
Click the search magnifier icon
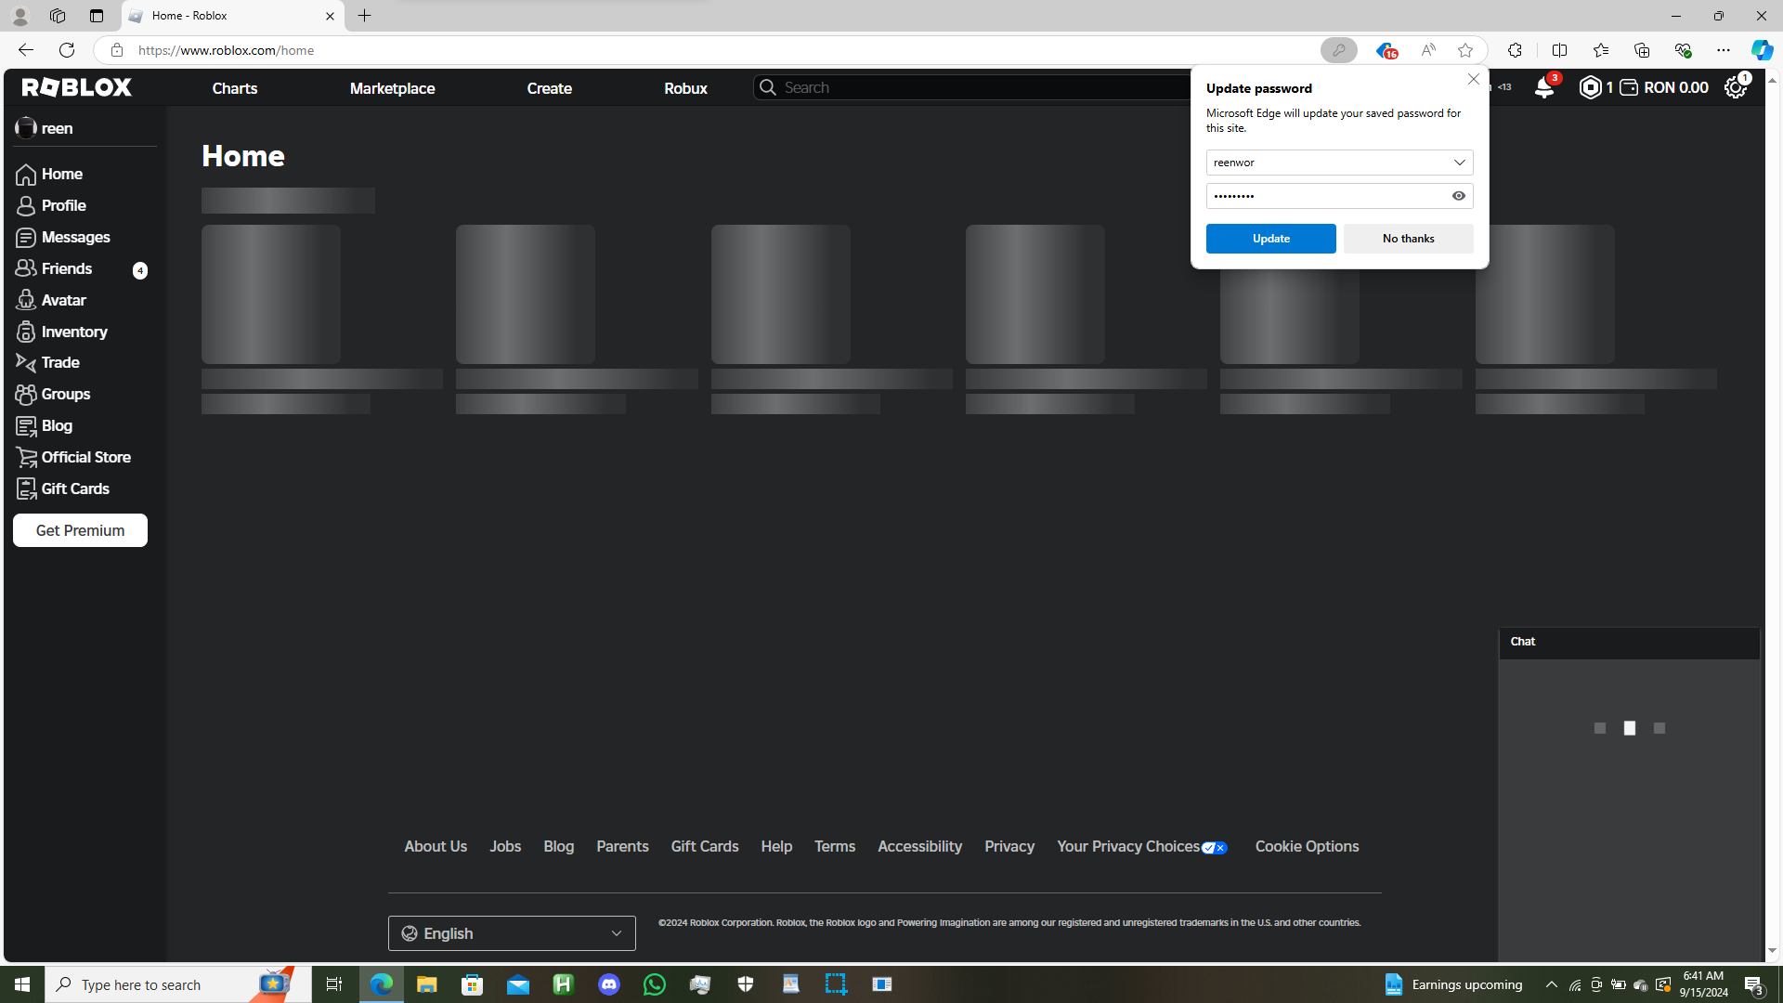tap(768, 87)
